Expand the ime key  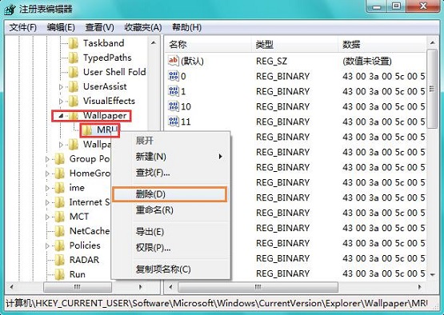click(x=47, y=188)
